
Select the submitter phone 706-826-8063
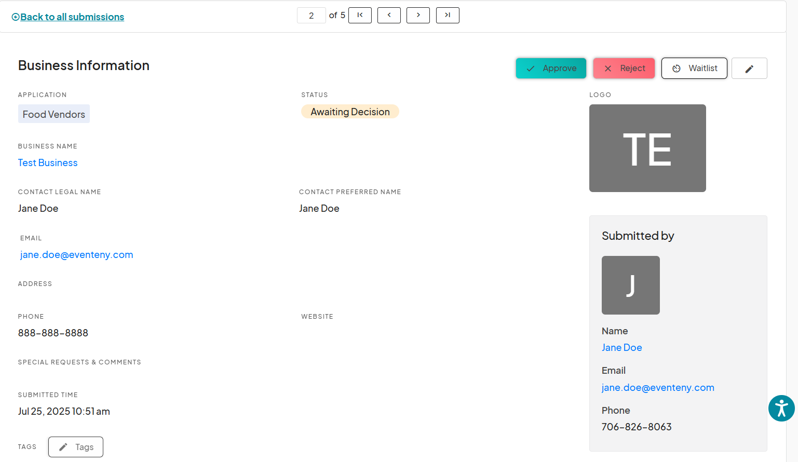pos(637,427)
